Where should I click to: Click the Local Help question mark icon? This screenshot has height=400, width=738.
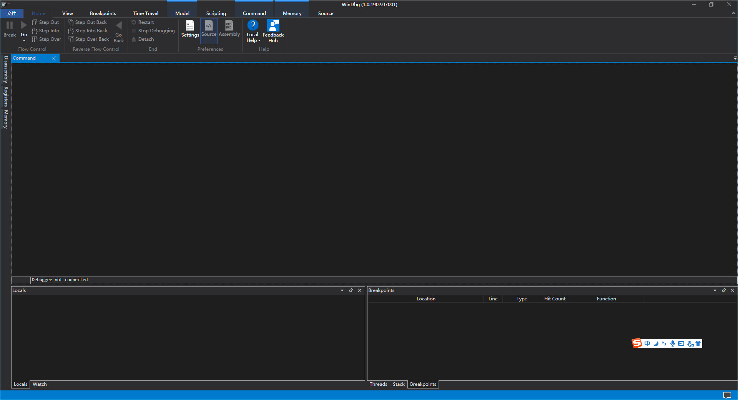pyautogui.click(x=253, y=25)
